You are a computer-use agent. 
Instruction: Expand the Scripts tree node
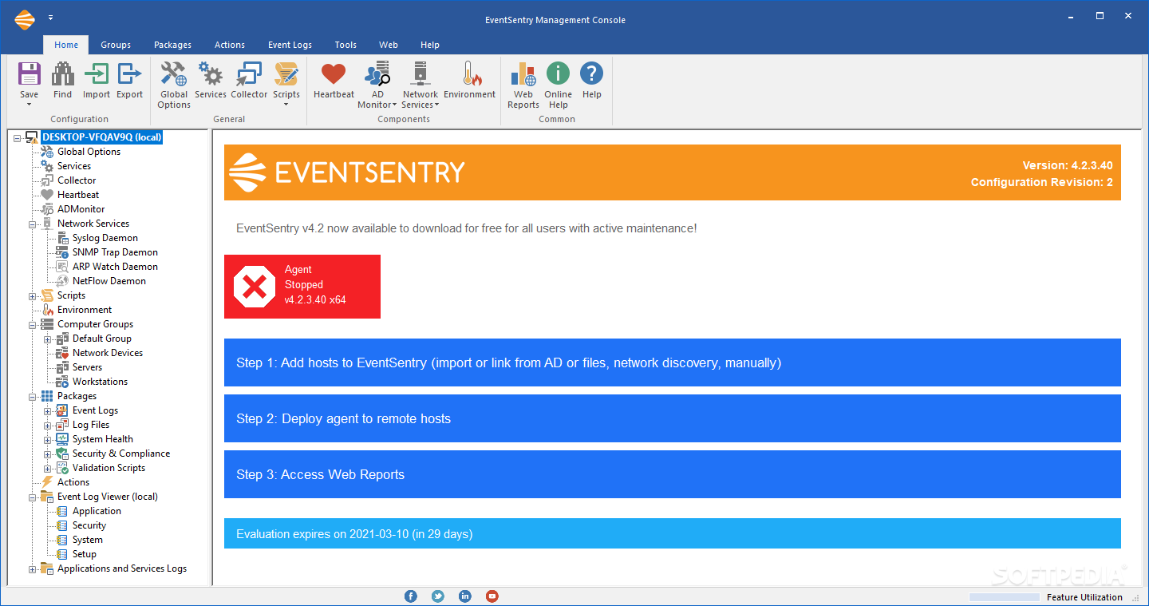pos(33,295)
